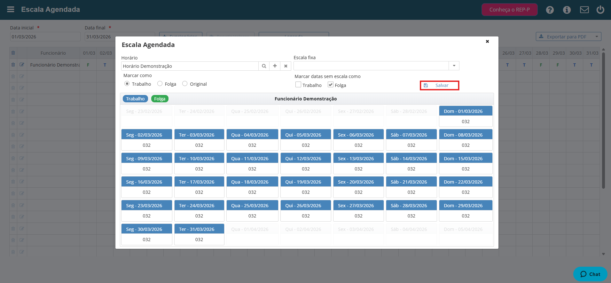Click the power logout icon
The image size is (611, 283).
[600, 10]
